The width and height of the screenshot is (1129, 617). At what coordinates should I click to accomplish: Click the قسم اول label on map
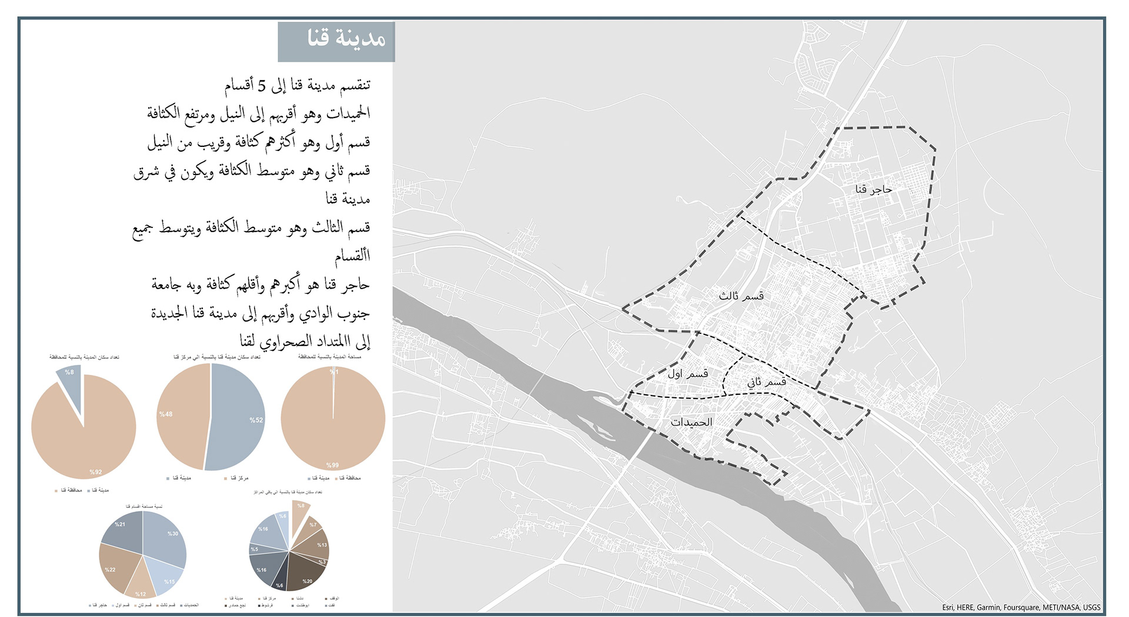tap(687, 374)
